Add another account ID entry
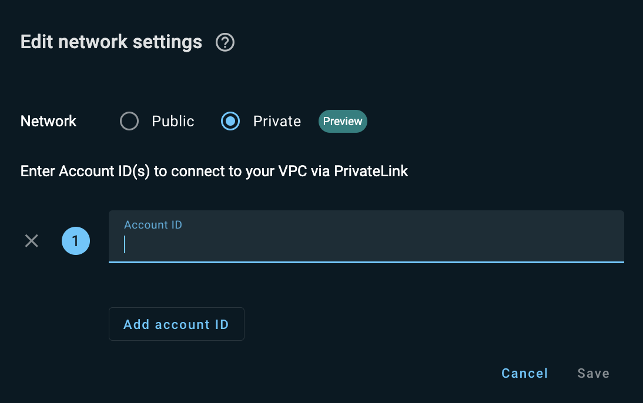 176,324
